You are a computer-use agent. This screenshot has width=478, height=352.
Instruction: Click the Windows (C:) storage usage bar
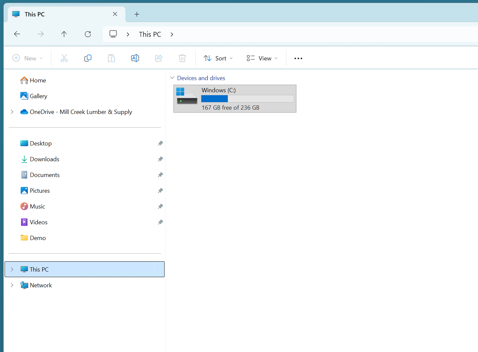[x=247, y=99]
